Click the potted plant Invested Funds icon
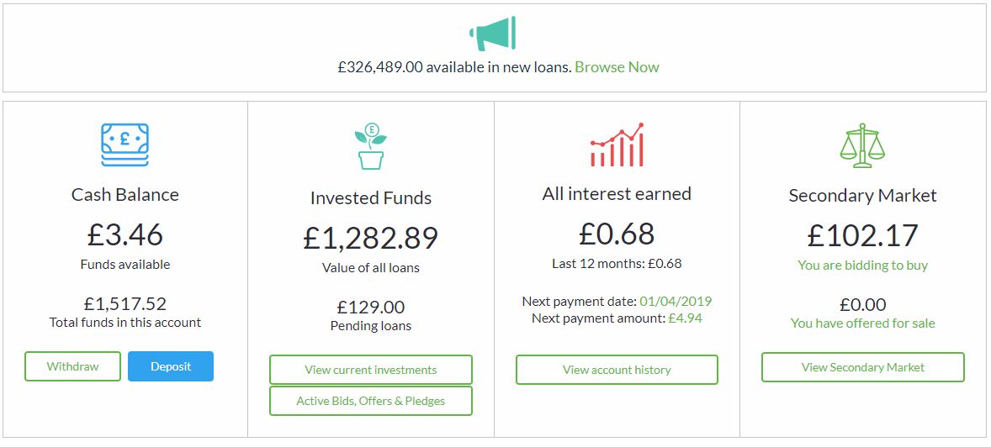 coord(370,146)
